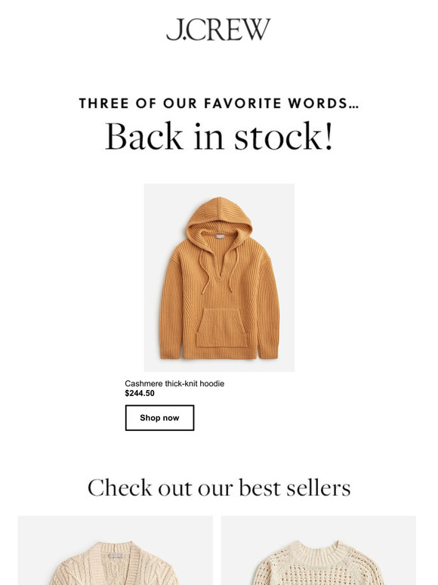Screen dimensions: 438x585
Task: Open the camel cashmere hoodie product image
Action: click(219, 277)
